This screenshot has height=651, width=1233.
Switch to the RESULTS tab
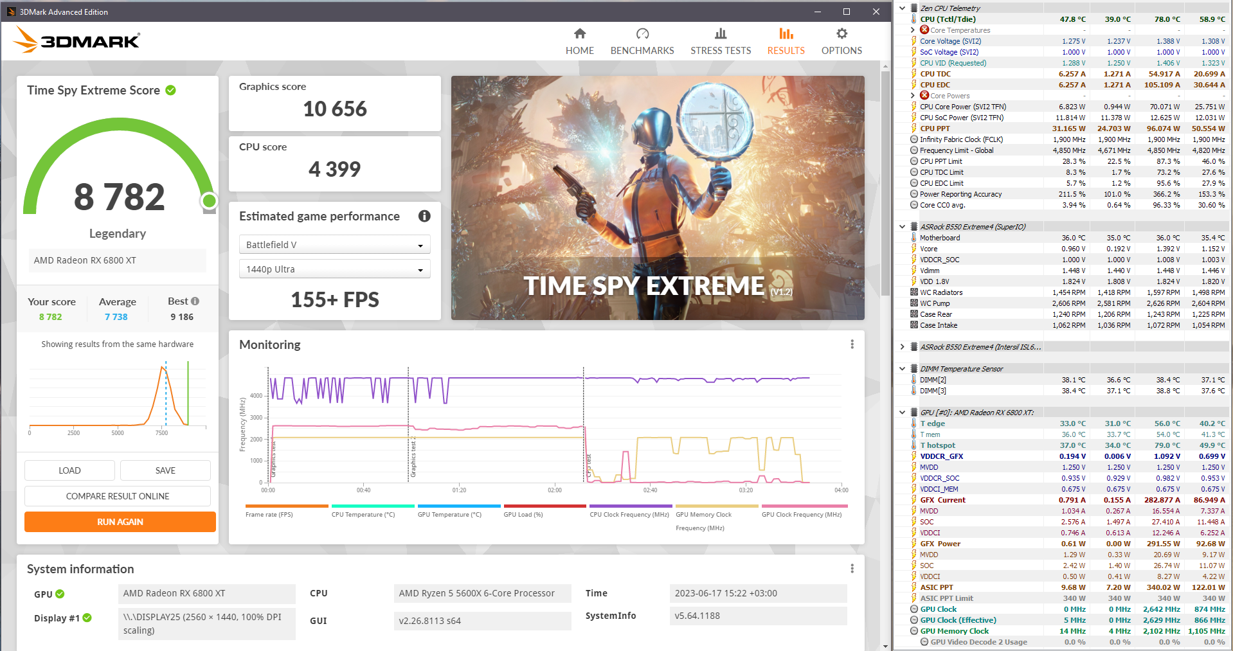[786, 42]
